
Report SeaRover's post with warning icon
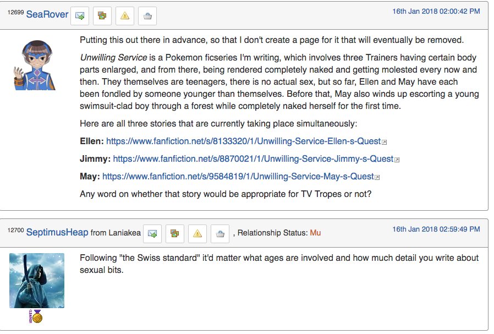click(x=125, y=15)
